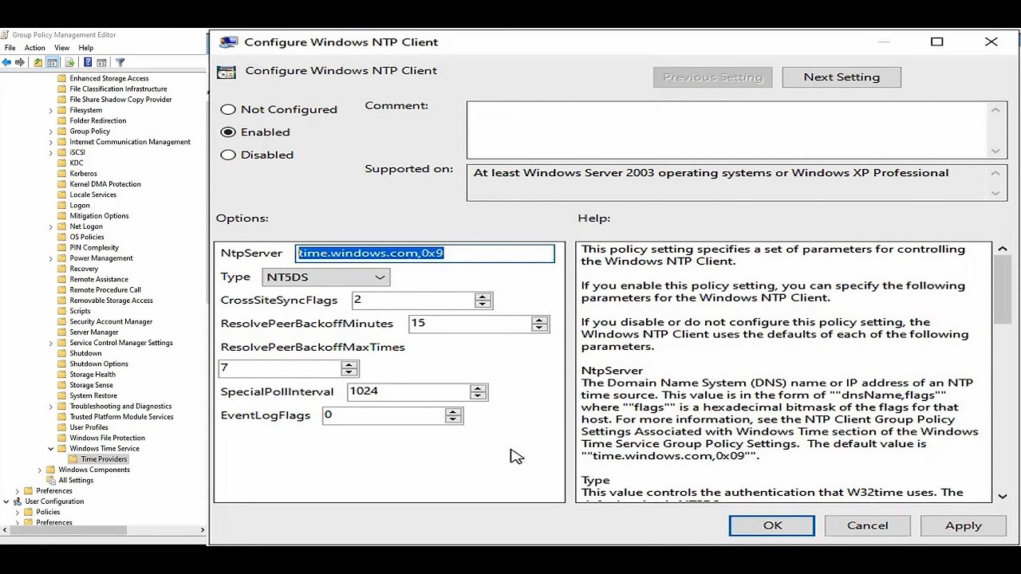The height and width of the screenshot is (574, 1021).
Task: Expand the Internet Communication Management node
Action: [51, 142]
